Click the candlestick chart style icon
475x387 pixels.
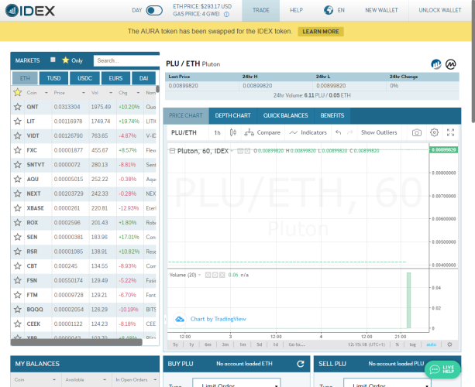233,132
